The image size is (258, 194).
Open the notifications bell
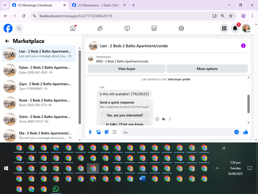(x=235, y=28)
